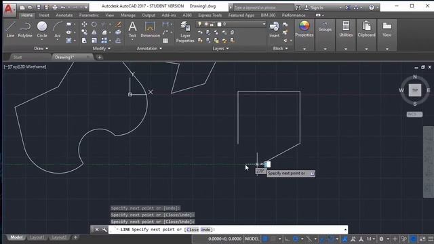Click the ViewCube TOP face
Image resolution: width=434 pixels, height=244 pixels.
tap(414, 90)
